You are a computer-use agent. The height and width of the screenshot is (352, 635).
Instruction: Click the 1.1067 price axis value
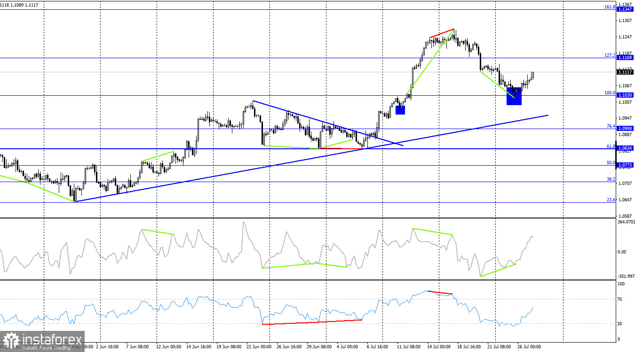(626, 85)
